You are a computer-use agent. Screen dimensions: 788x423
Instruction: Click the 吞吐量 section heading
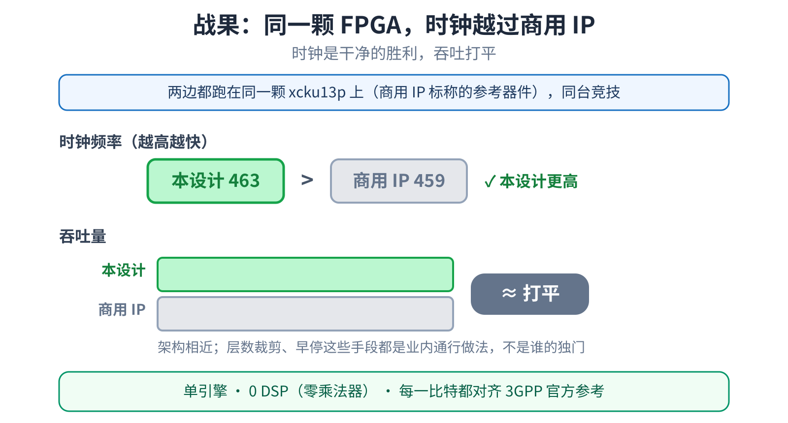(x=82, y=237)
